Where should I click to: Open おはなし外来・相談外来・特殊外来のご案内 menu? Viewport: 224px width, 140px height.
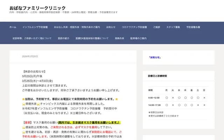click(x=77, y=27)
